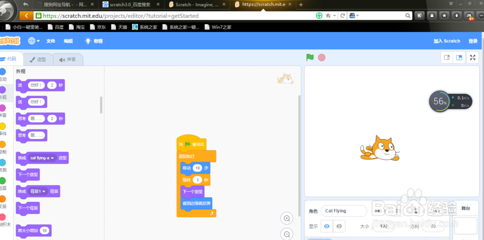Open the 背景1 backdrop dropdown
Image resolution: width=484 pixels, height=240 pixels.
click(x=38, y=191)
